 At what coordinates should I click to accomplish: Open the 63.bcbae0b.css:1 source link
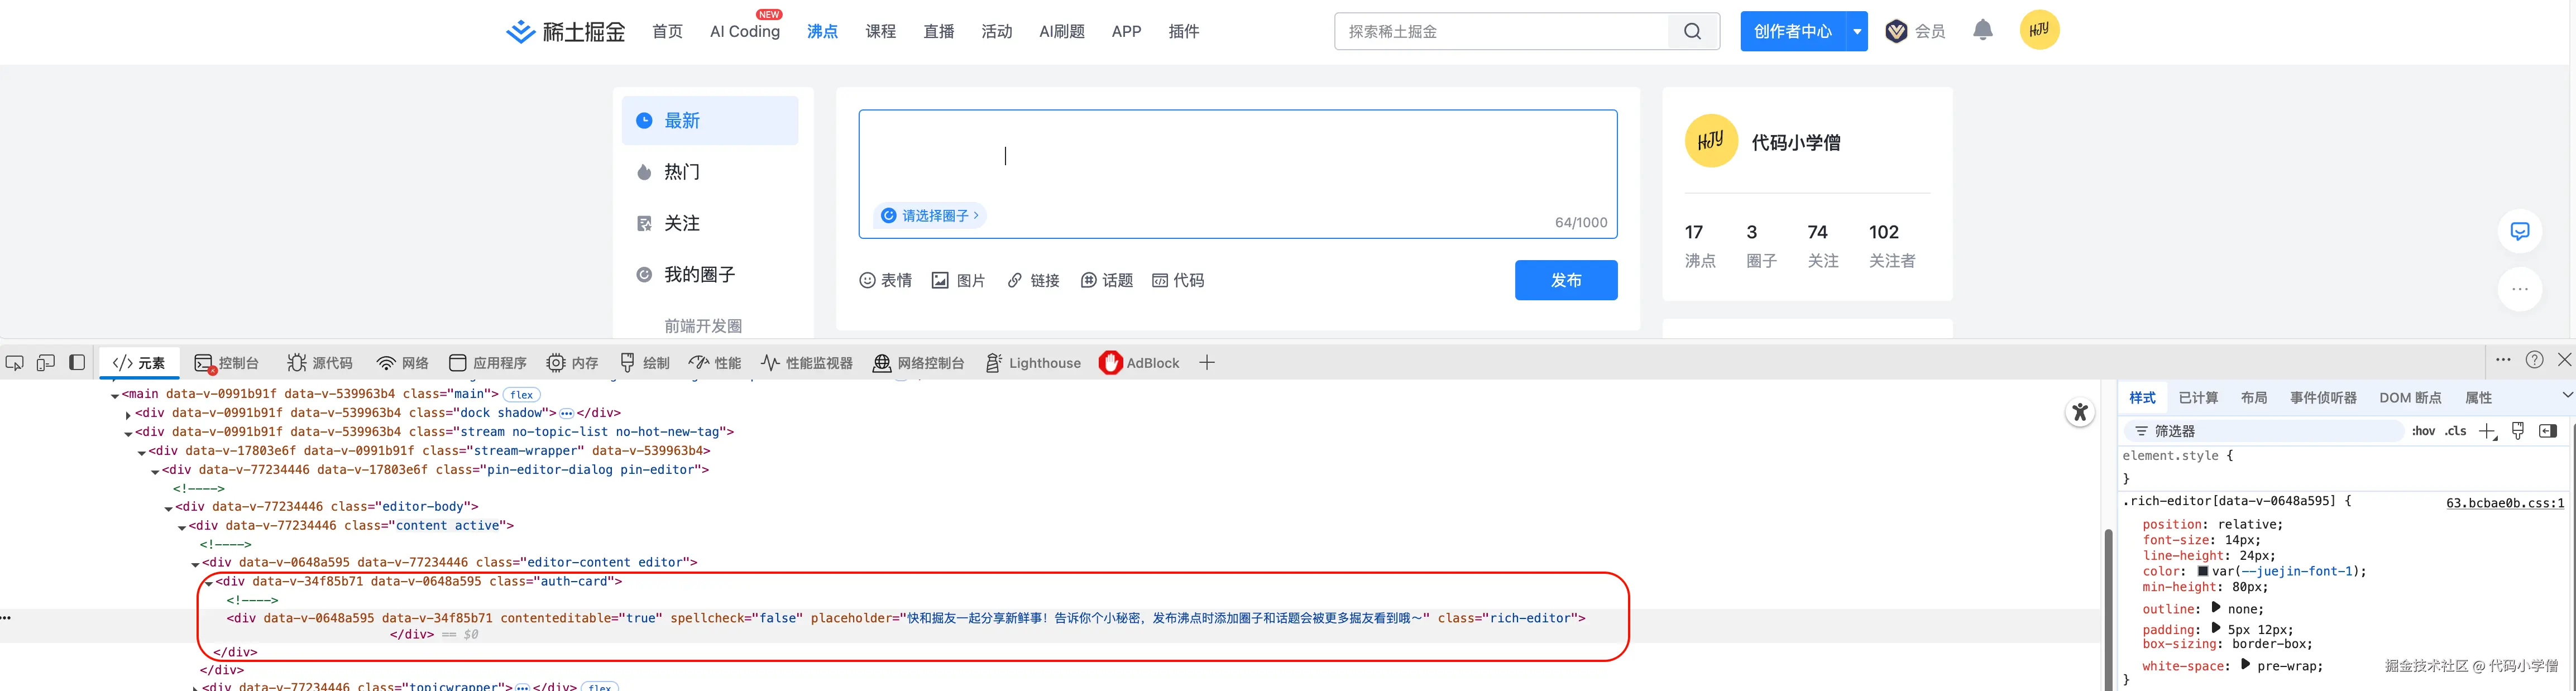(x=2504, y=503)
